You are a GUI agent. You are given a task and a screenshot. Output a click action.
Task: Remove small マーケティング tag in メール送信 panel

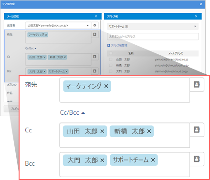46,35
